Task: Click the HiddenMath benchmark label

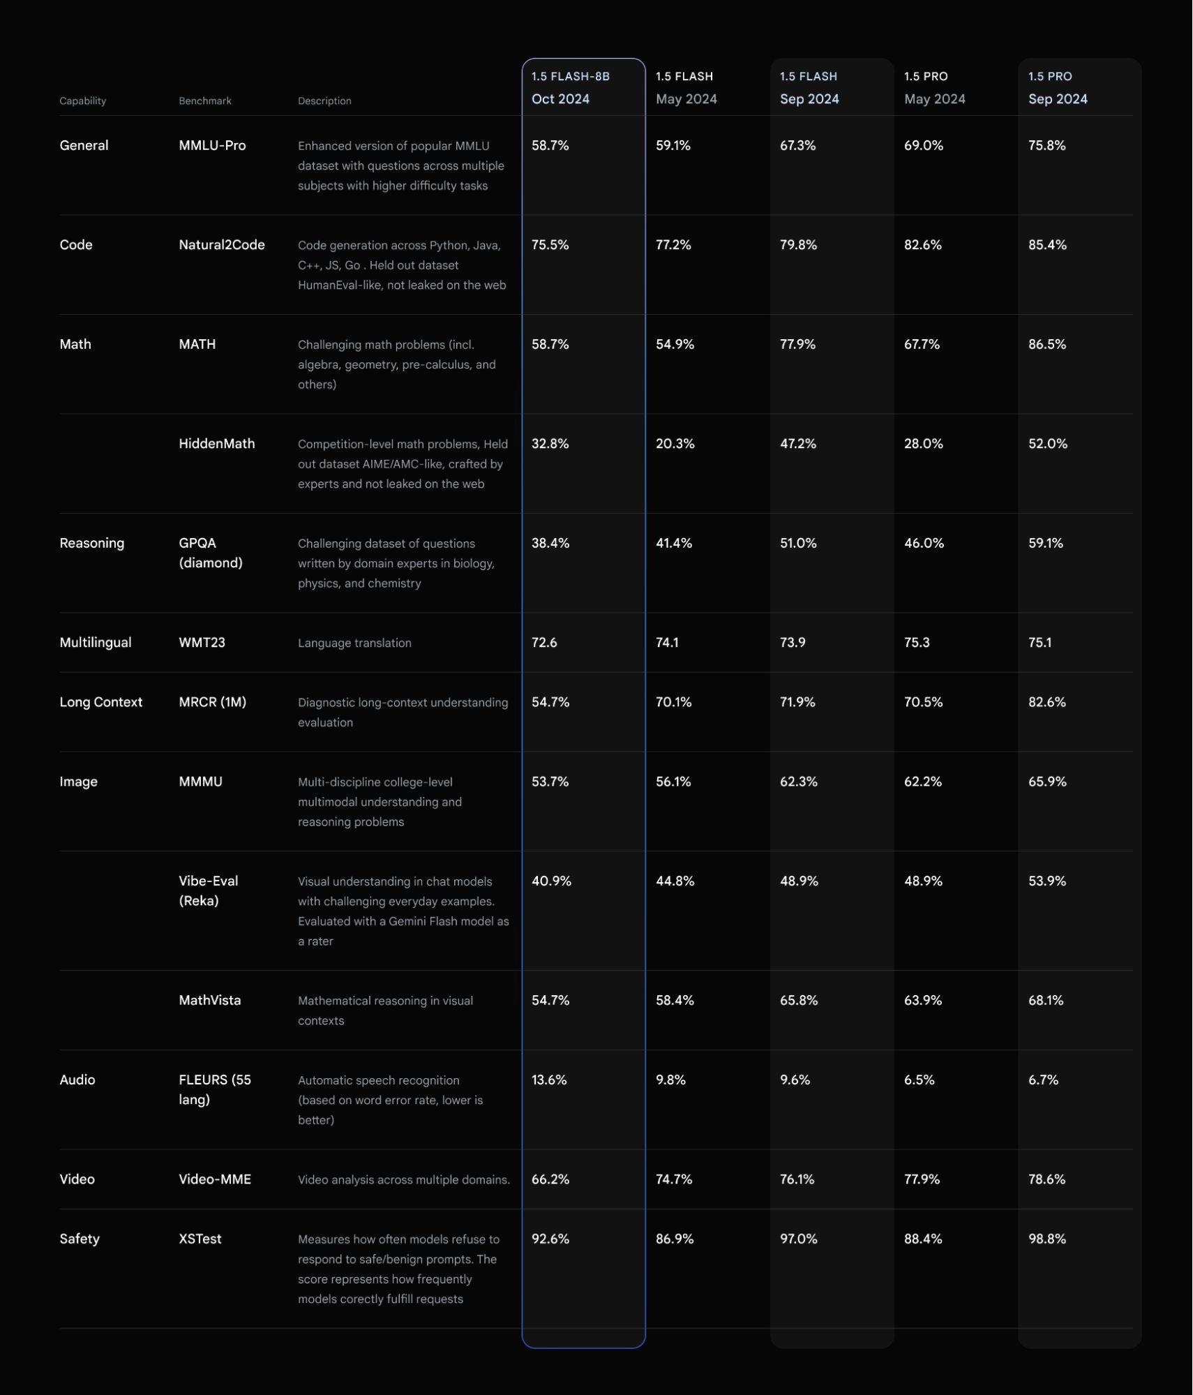Action: point(216,444)
